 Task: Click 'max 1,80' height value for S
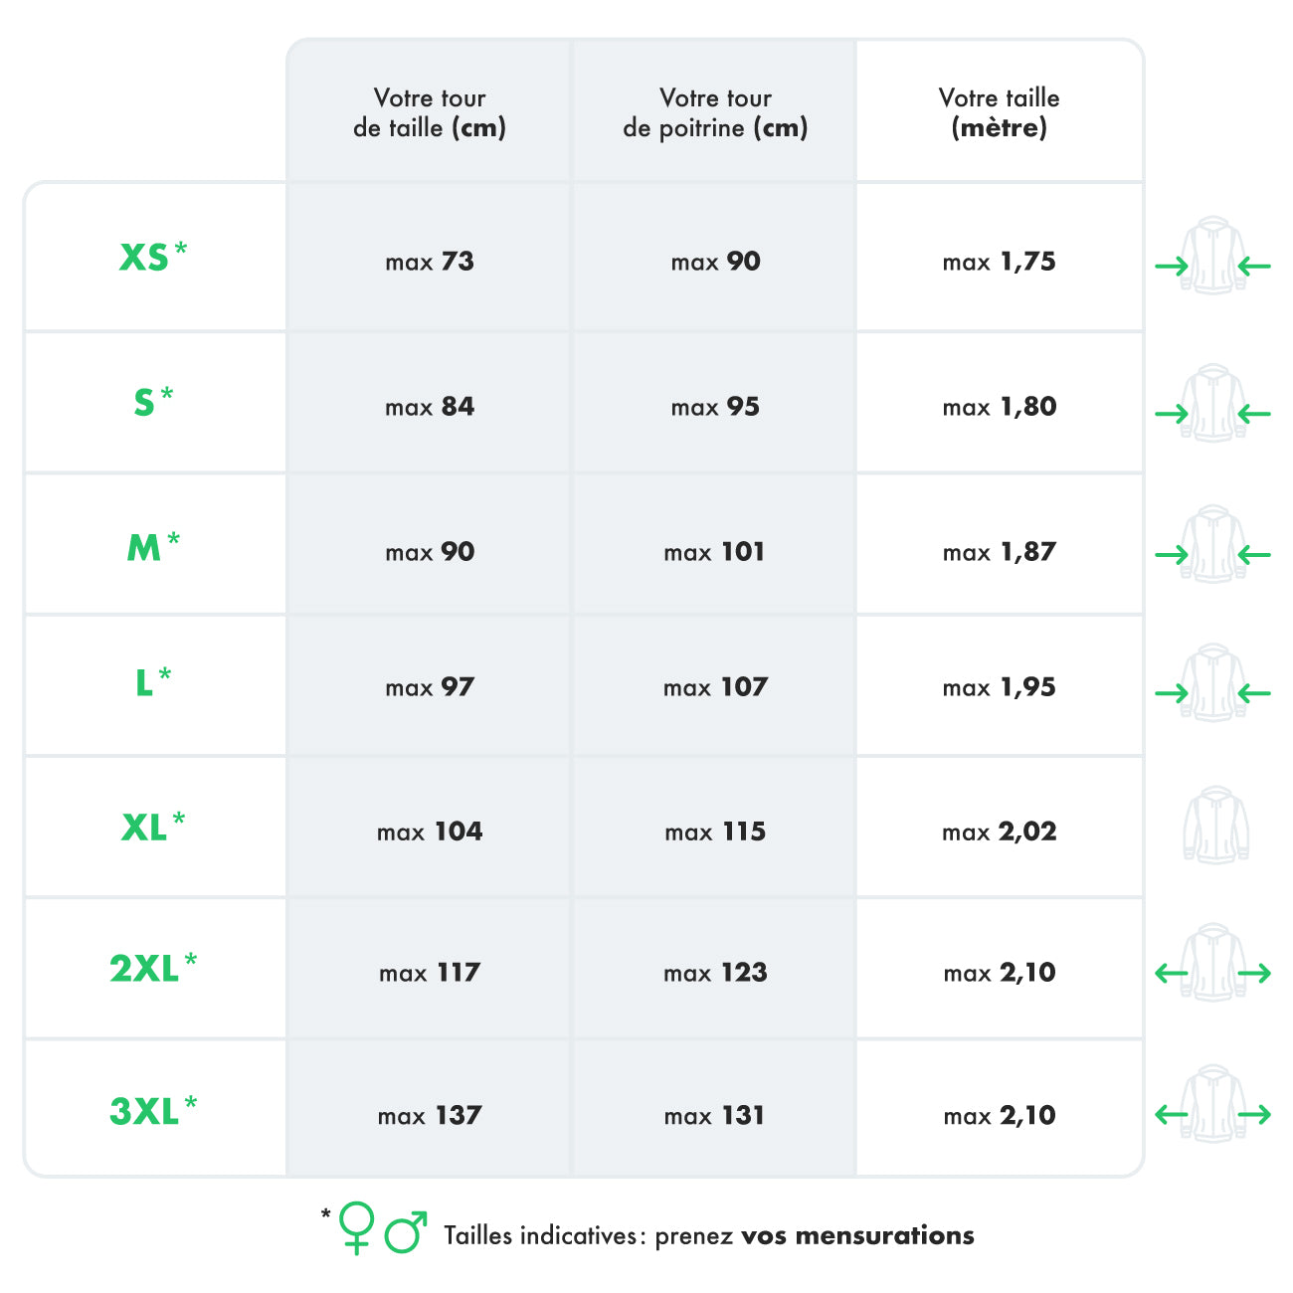(x=999, y=407)
